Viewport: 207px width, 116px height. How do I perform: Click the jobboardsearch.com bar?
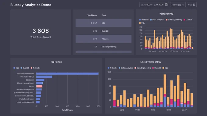point(67,74)
